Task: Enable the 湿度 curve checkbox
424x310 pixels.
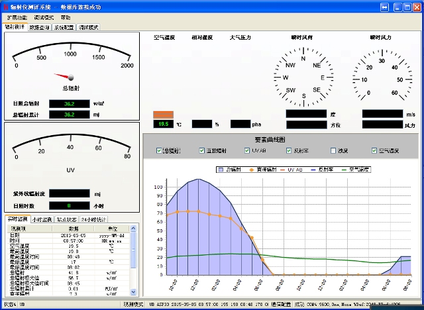Action: (x=333, y=151)
